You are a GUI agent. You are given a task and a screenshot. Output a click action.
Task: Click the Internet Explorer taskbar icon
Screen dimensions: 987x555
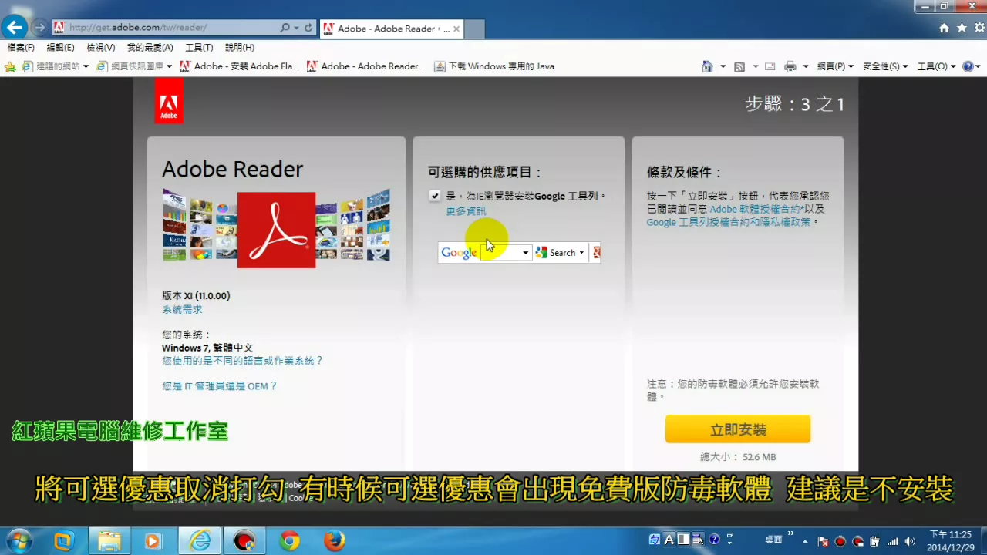point(200,541)
